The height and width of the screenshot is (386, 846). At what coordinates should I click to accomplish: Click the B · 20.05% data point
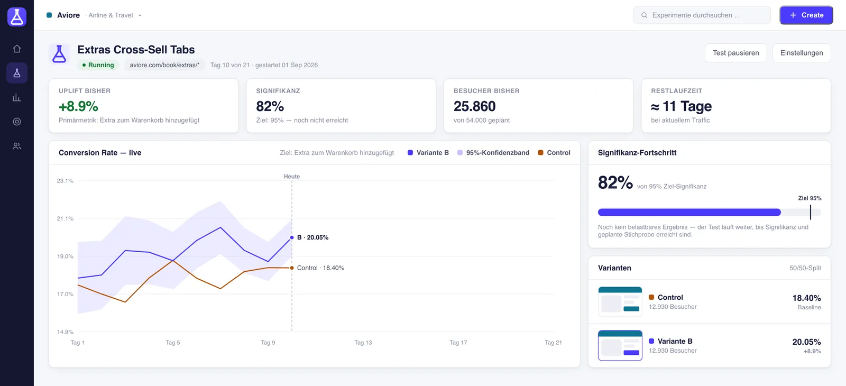click(x=292, y=237)
